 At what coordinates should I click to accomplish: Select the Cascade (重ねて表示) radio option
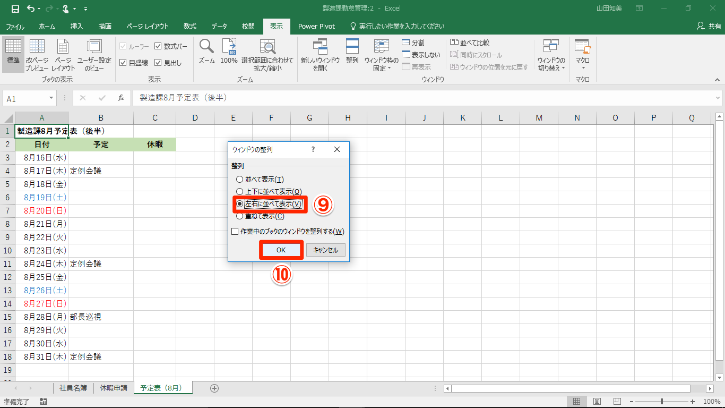tap(240, 216)
